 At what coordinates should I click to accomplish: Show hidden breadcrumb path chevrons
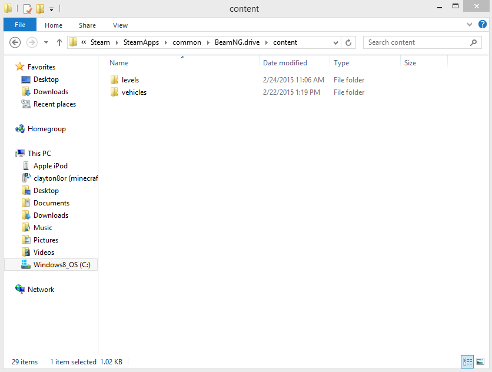pos(84,42)
